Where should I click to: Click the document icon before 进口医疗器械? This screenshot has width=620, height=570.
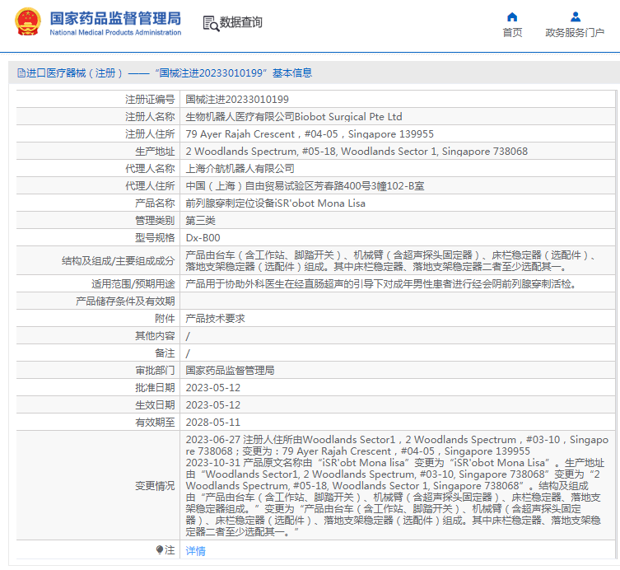21,73
